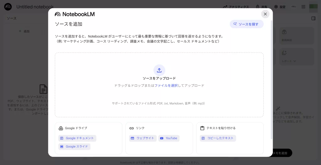
Task: Choose コピーしたテキスト to paste text
Action: [x=218, y=138]
